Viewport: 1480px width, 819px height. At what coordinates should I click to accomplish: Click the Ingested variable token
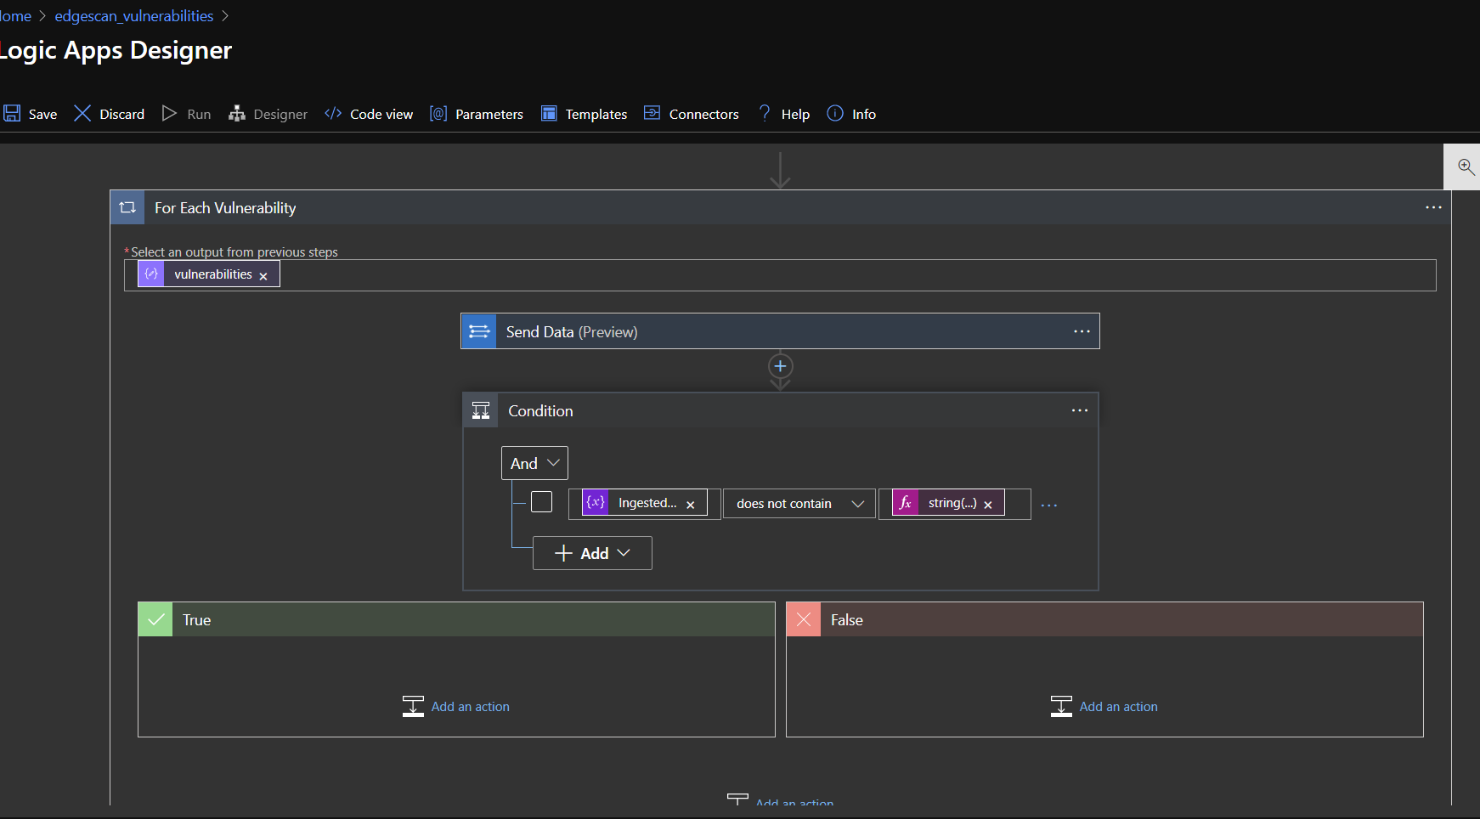point(644,502)
